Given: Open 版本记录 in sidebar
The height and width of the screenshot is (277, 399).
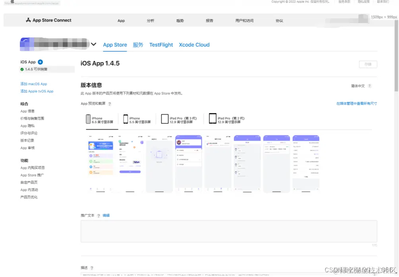Looking at the screenshot, I should 27,140.
